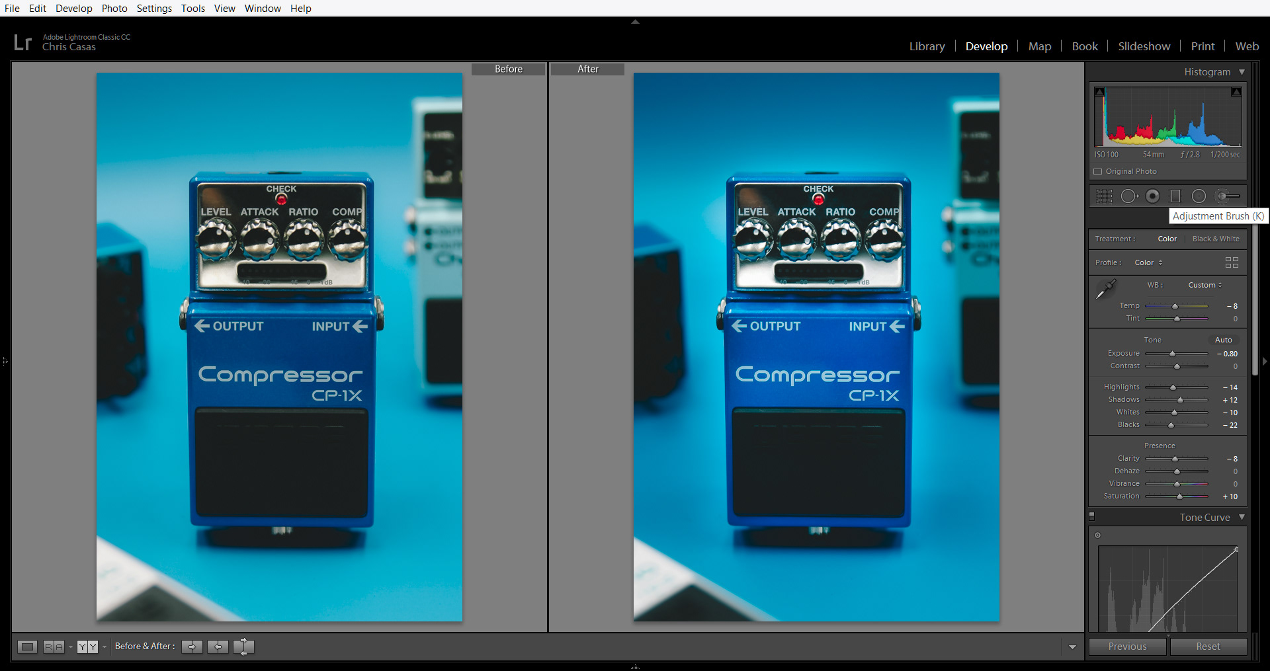
Task: Click the Exposure value -0.80 field
Action: click(1227, 354)
